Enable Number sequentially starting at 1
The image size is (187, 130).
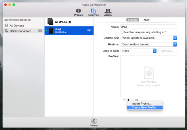[x=122, y=32]
